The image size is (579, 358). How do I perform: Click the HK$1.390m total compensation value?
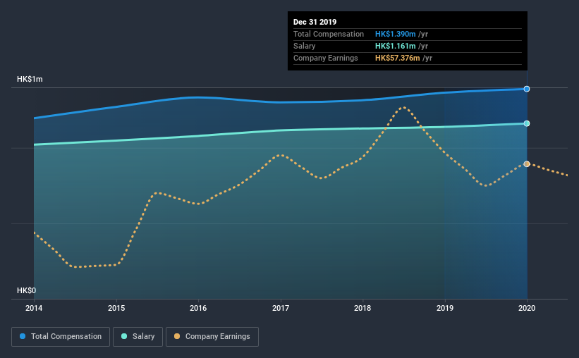[396, 34]
